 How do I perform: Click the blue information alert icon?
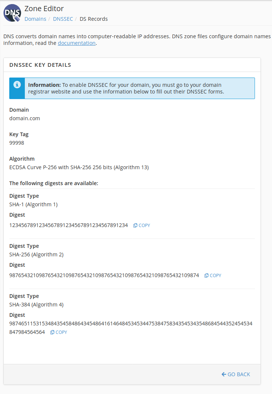(x=17, y=85)
